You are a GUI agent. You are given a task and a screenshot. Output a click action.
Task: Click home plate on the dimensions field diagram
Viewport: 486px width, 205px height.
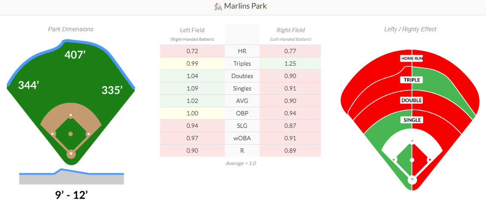(x=71, y=153)
